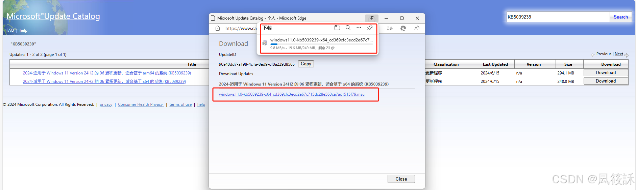
Task: Maximize the Edge popup window
Action: point(402,18)
